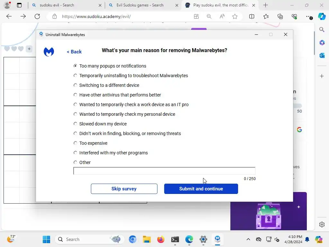Click the browser Back arrow
329x247 pixels.
(9, 16)
